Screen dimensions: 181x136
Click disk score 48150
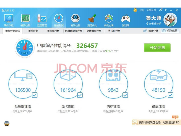pos(158,90)
